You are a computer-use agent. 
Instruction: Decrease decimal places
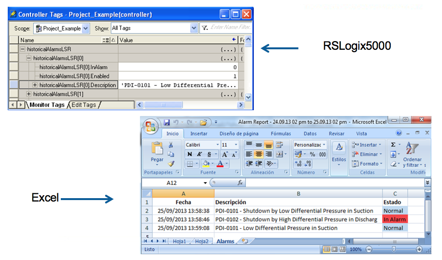(308, 163)
